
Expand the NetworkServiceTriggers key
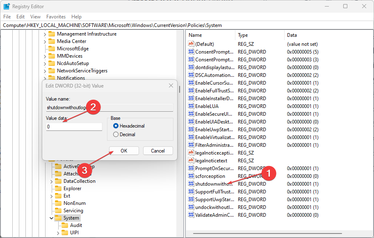click(x=45, y=71)
